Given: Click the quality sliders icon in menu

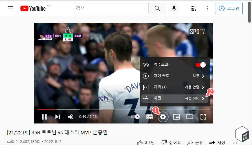Looking at the screenshot, I should coord(146,98).
